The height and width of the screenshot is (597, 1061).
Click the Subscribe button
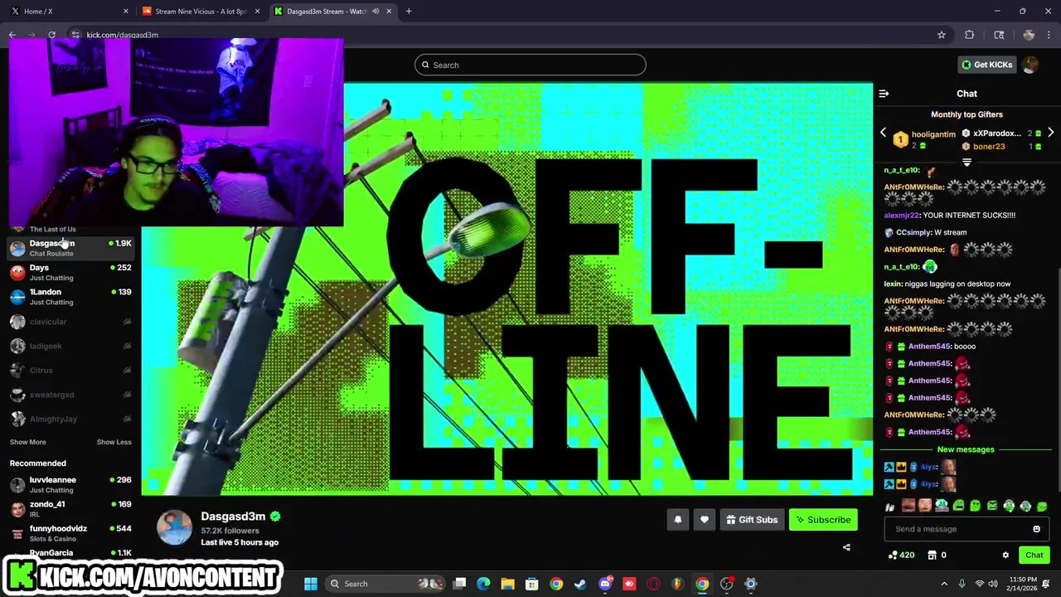823,520
